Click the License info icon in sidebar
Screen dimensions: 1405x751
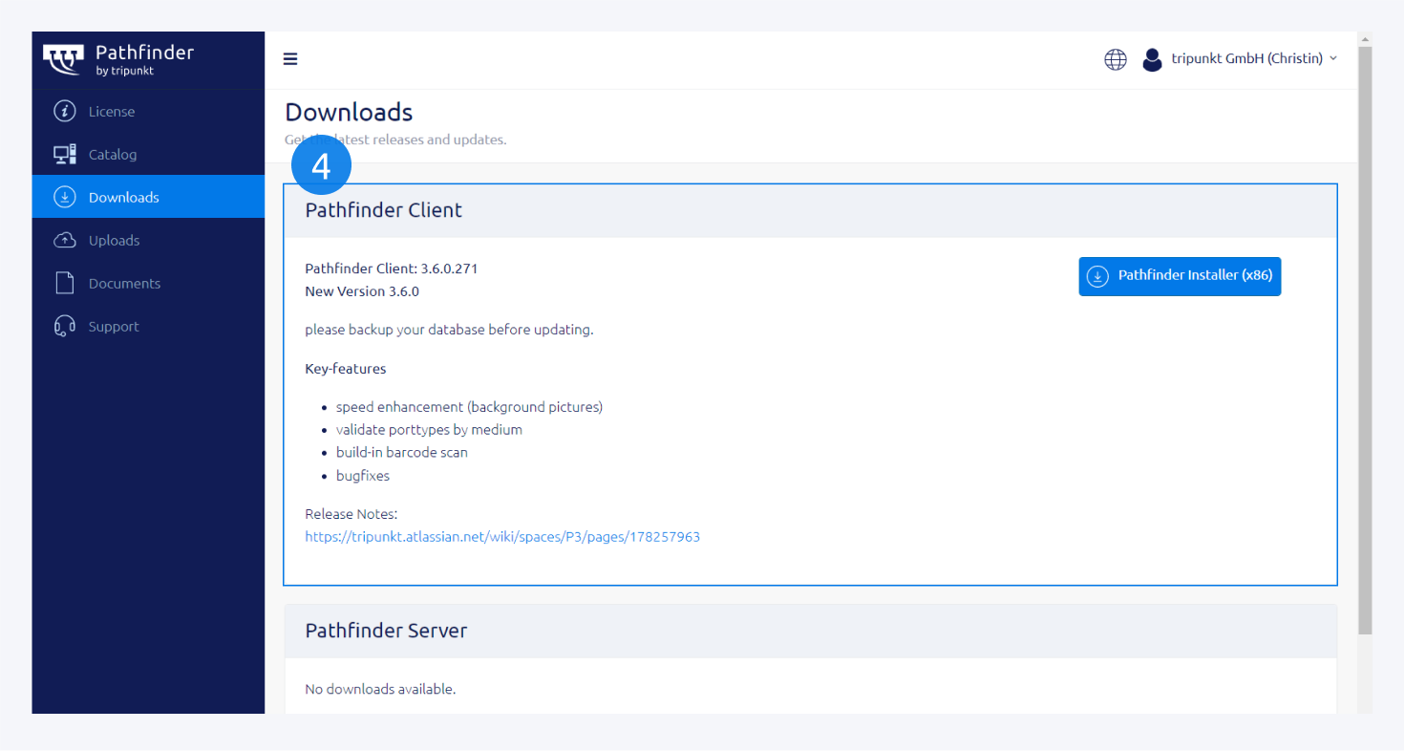click(64, 112)
